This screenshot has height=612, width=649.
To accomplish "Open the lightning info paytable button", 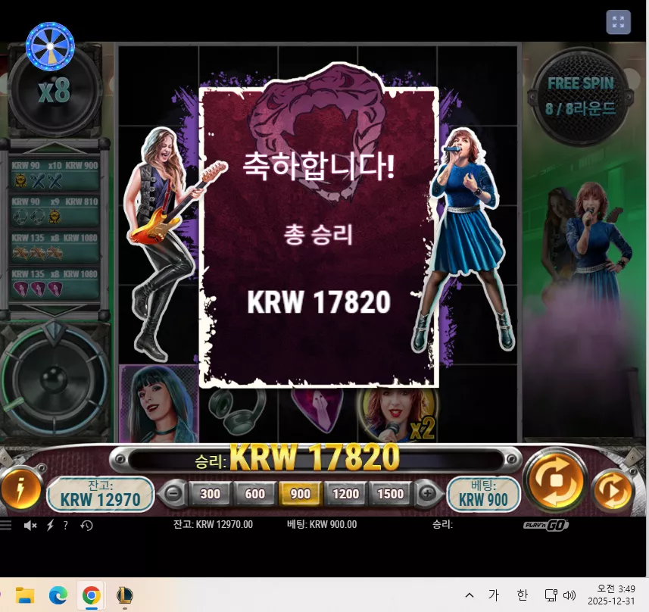I will pyautogui.click(x=20, y=489).
